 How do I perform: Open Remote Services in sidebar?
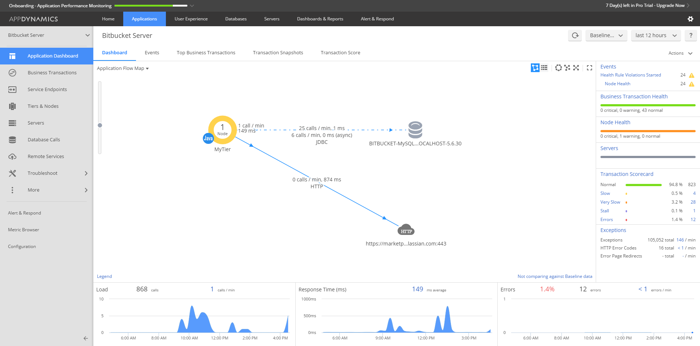[47, 157]
